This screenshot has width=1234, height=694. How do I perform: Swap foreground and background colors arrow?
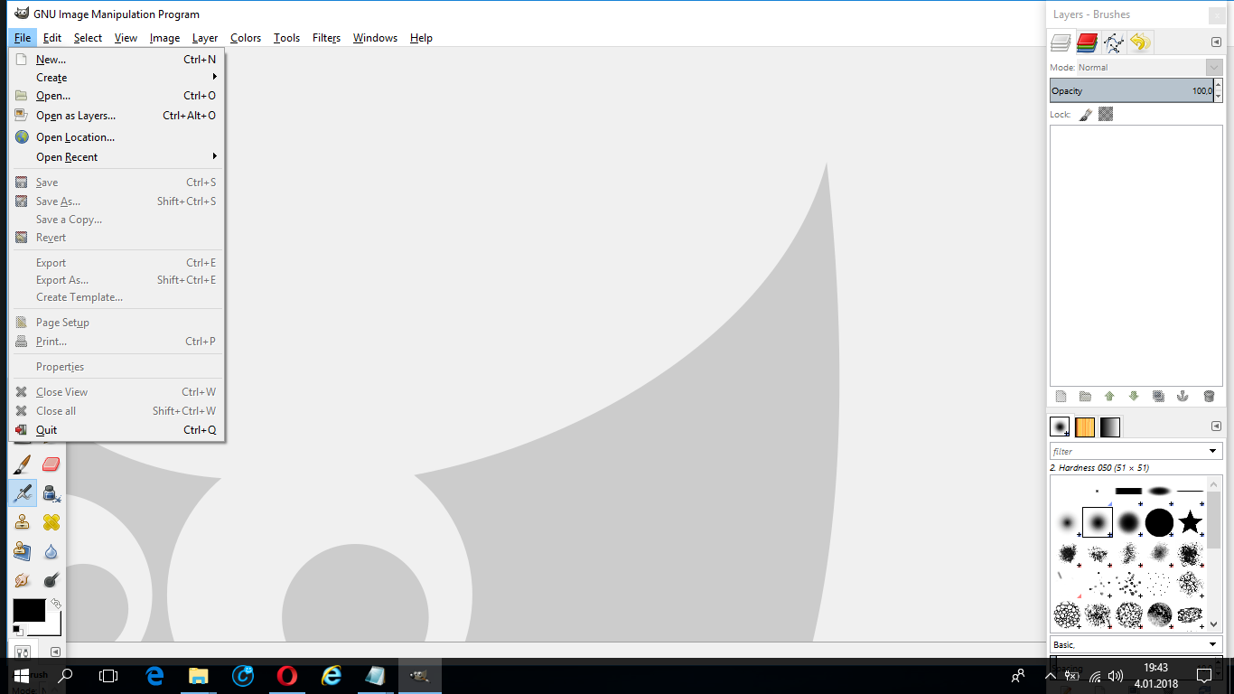click(56, 603)
